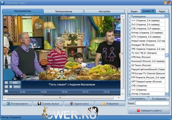
Task: Pause the stream with the pause icon
Action: (x=6, y=87)
